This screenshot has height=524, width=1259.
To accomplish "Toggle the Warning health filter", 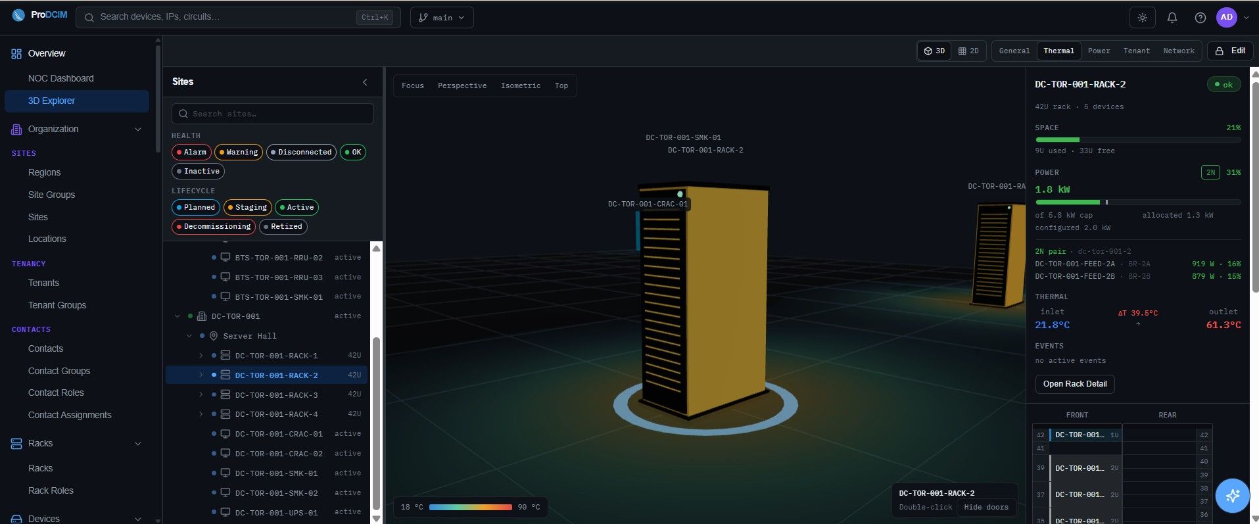I will pos(239,152).
